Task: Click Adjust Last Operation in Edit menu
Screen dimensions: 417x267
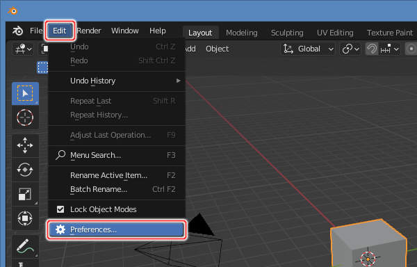Action: coord(117,135)
